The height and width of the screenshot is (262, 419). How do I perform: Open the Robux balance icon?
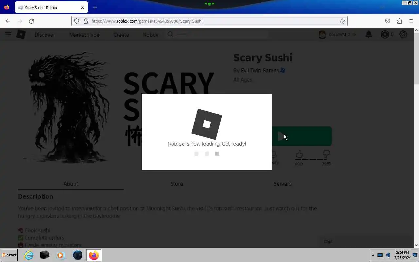[385, 34]
